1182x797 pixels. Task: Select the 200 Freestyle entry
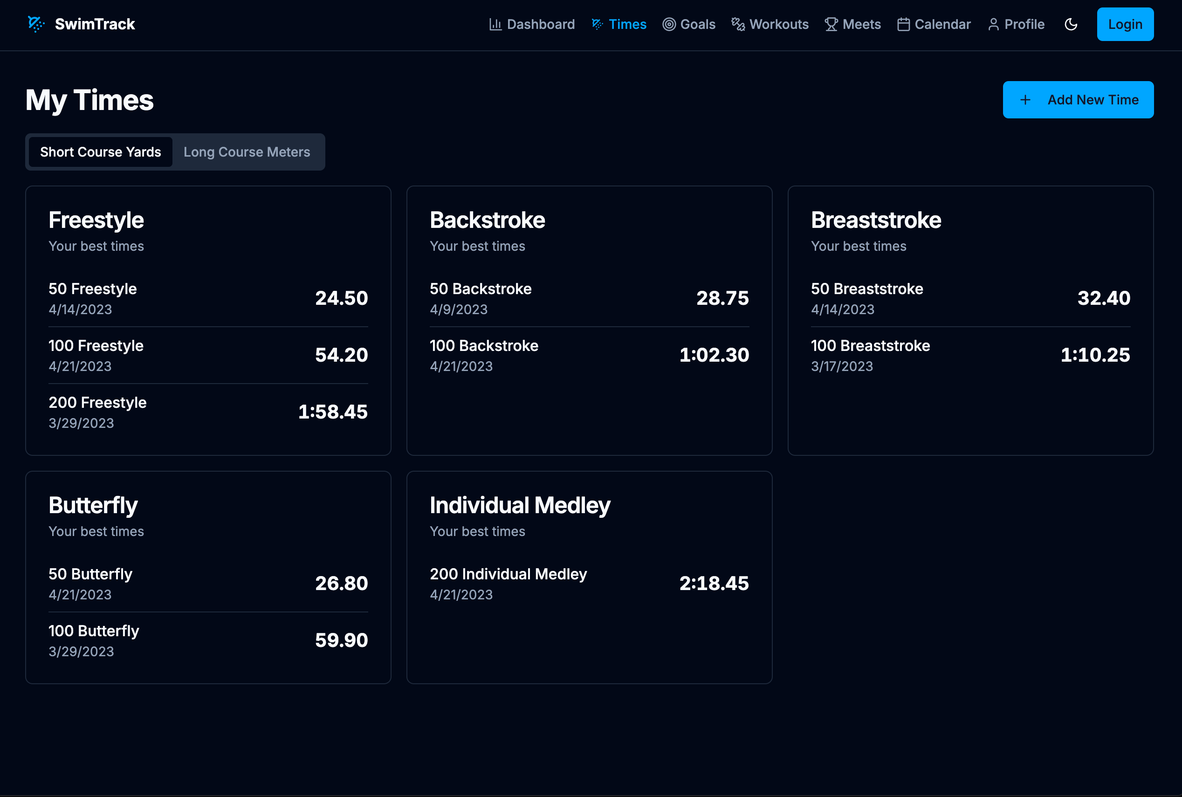[x=208, y=412]
